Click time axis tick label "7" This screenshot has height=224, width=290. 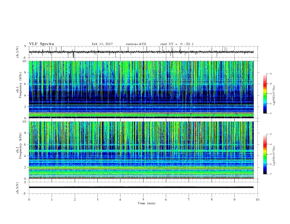pos(189,199)
